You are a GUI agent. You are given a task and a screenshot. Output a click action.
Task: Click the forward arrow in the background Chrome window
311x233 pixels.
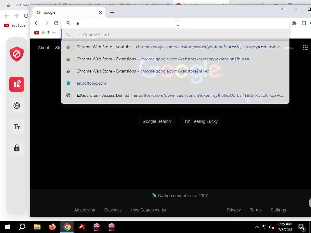pyautogui.click(x=16, y=16)
